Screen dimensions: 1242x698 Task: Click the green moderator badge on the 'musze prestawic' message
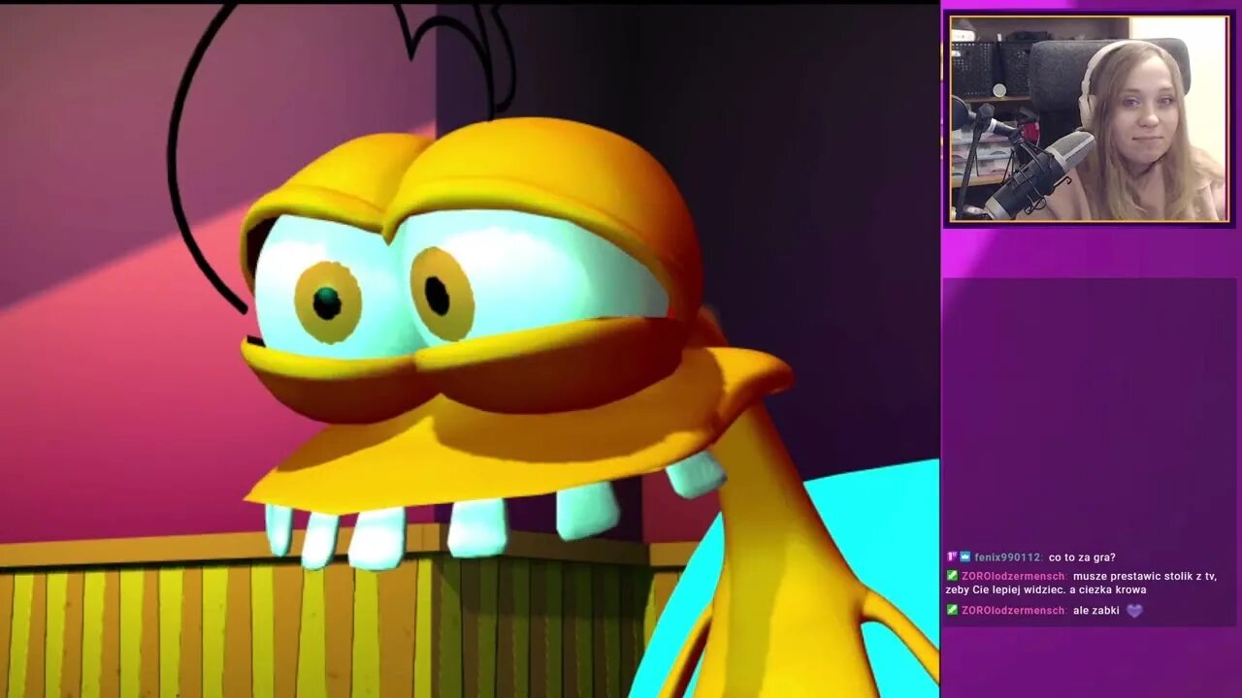coord(952,576)
